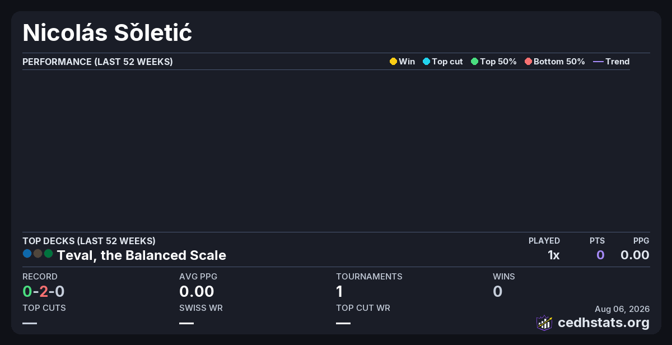Click the black mana color circle
This screenshot has width=672, height=345.
point(38,254)
